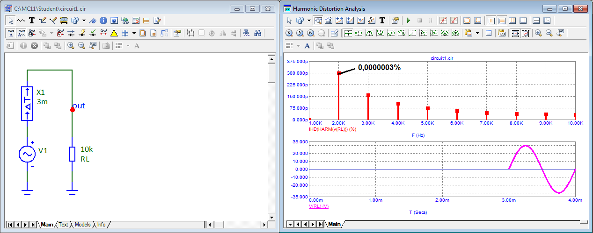Open dropdown beside color grid icon, schematic bottom toolbar
The width and height of the screenshot is (593, 233).
click(128, 46)
